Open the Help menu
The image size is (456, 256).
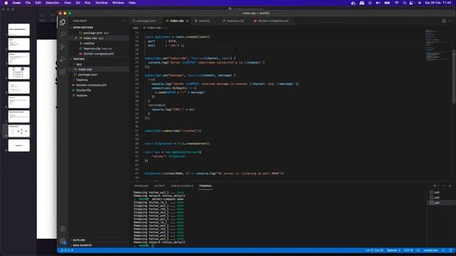tap(132, 3)
